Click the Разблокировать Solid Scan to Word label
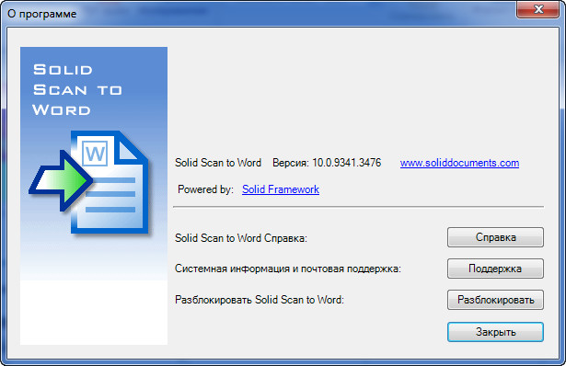566x366 pixels. (x=260, y=300)
